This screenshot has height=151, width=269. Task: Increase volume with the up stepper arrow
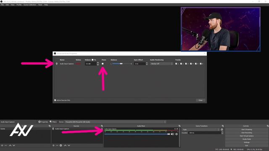[x=98, y=63]
